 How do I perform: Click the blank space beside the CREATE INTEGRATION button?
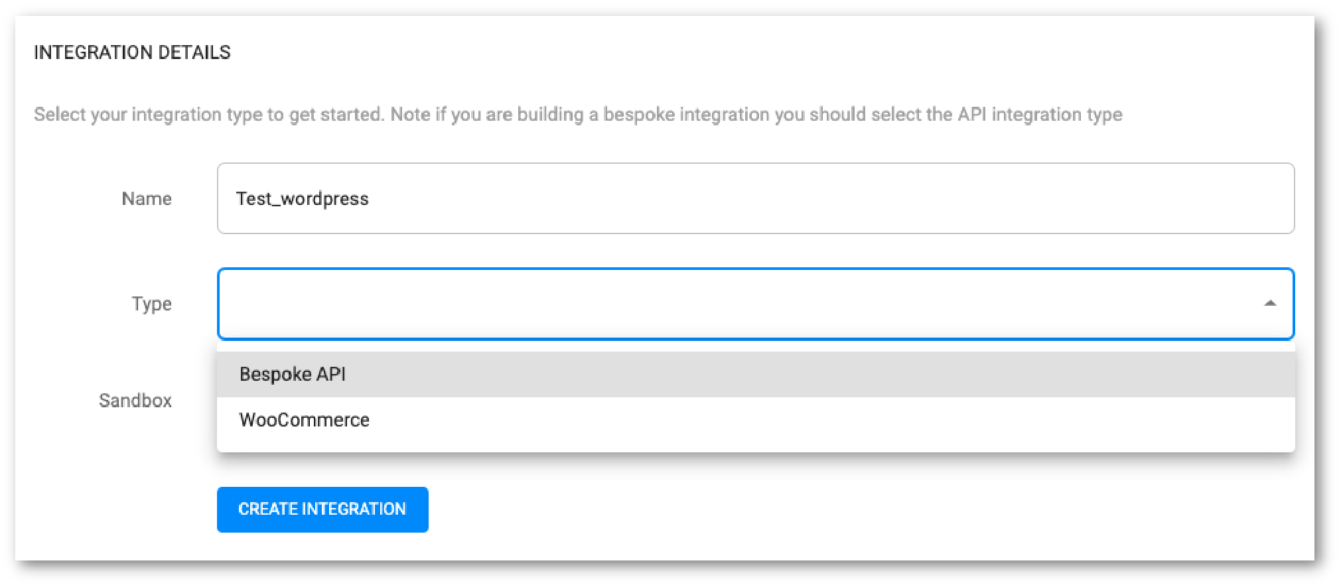(796, 509)
